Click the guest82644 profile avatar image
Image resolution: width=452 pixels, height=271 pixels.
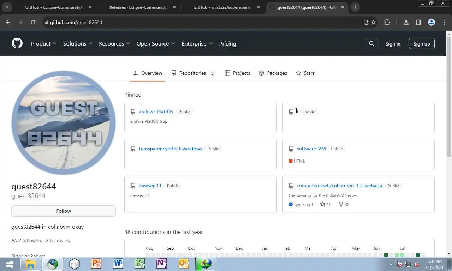pos(64,122)
